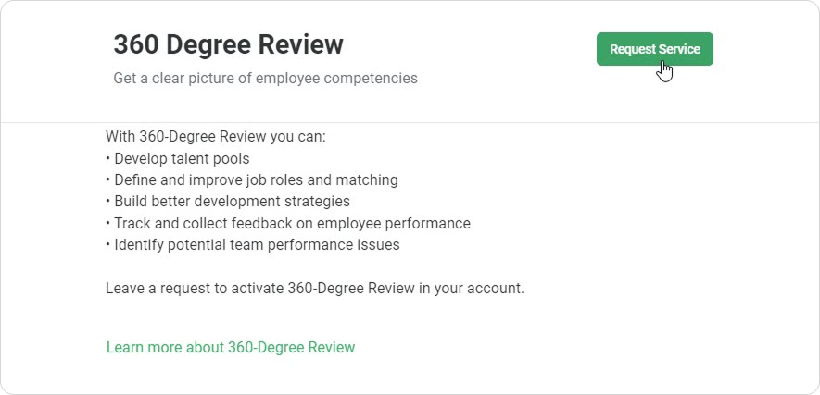This screenshot has height=395, width=820.
Task: Select 'Define and improve job roles and matching' text
Action: pyautogui.click(x=256, y=179)
